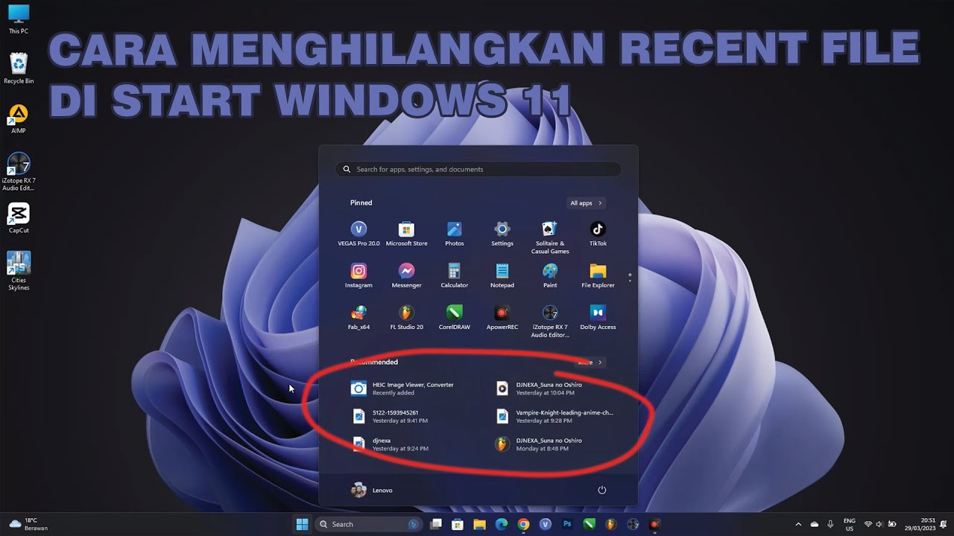The height and width of the screenshot is (536, 954).
Task: Open Settings gear in Start menu
Action: [x=502, y=234]
